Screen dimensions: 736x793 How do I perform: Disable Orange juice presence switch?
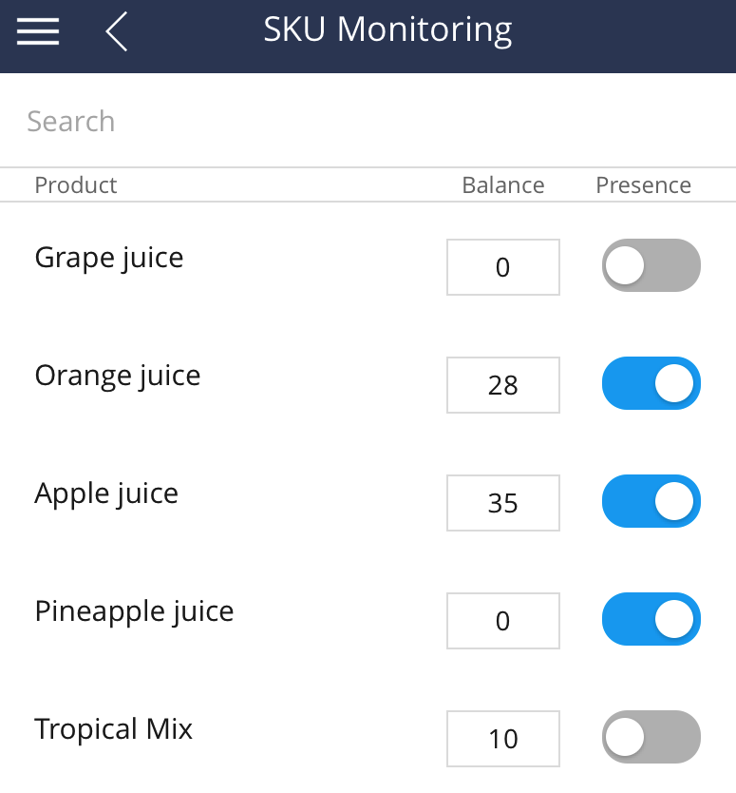pos(651,383)
